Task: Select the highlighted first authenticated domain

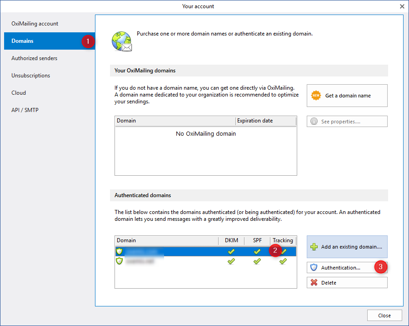Action: [205, 251]
